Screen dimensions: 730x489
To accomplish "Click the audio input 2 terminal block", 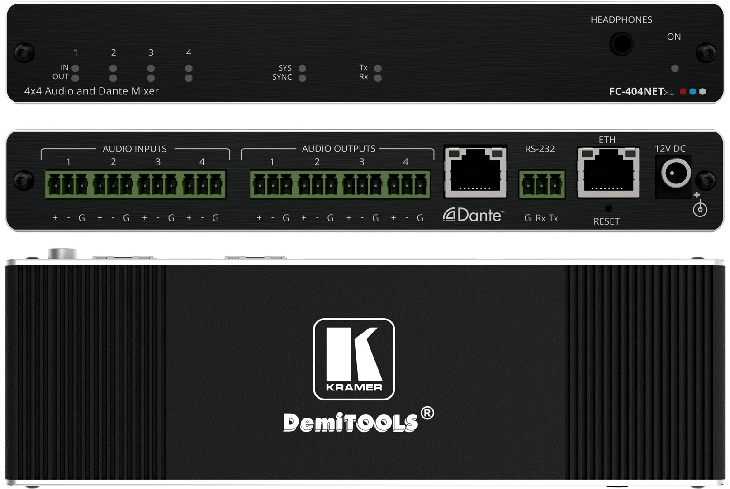I will click(113, 184).
